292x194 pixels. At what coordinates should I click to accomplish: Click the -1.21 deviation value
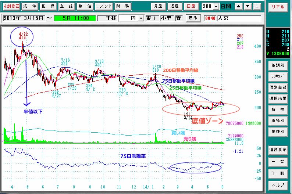[x=238, y=151]
